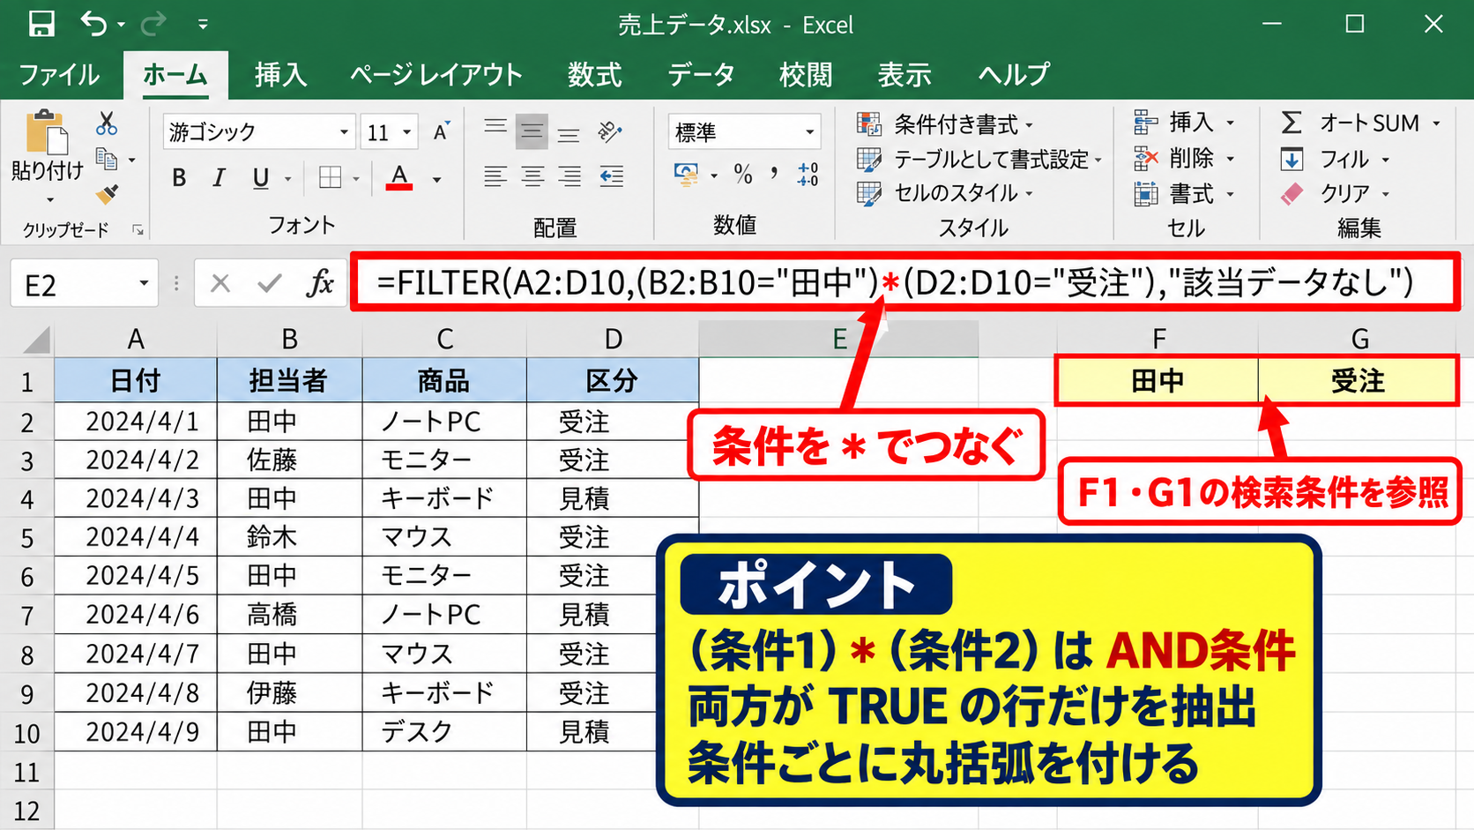Open the number format 標準 dropdown
The height and width of the screenshot is (830, 1474).
(809, 132)
